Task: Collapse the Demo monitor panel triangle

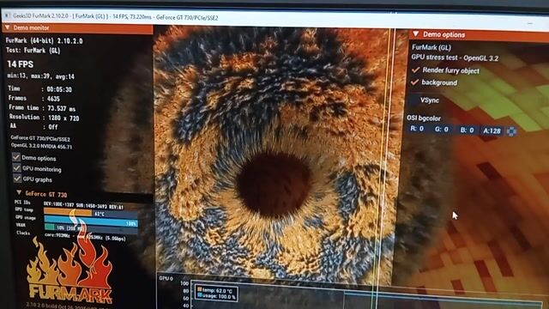Action: click(x=7, y=27)
